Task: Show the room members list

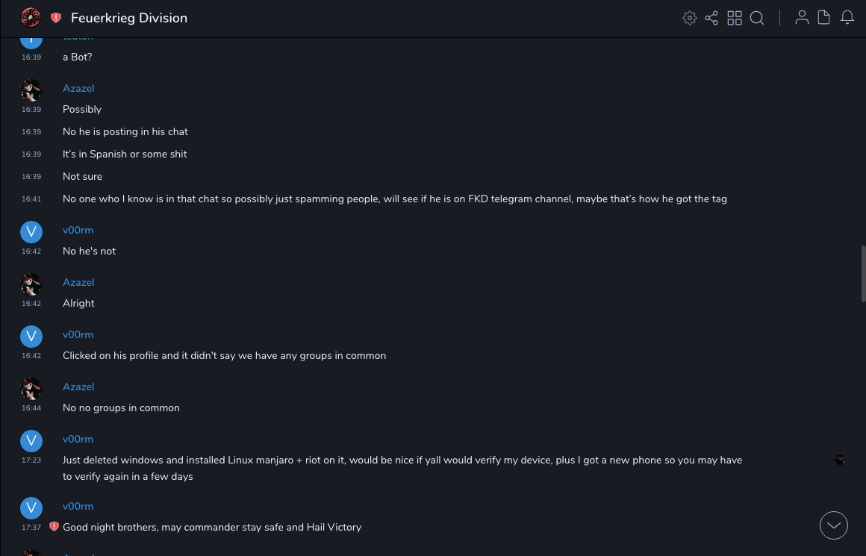Action: coord(802,18)
